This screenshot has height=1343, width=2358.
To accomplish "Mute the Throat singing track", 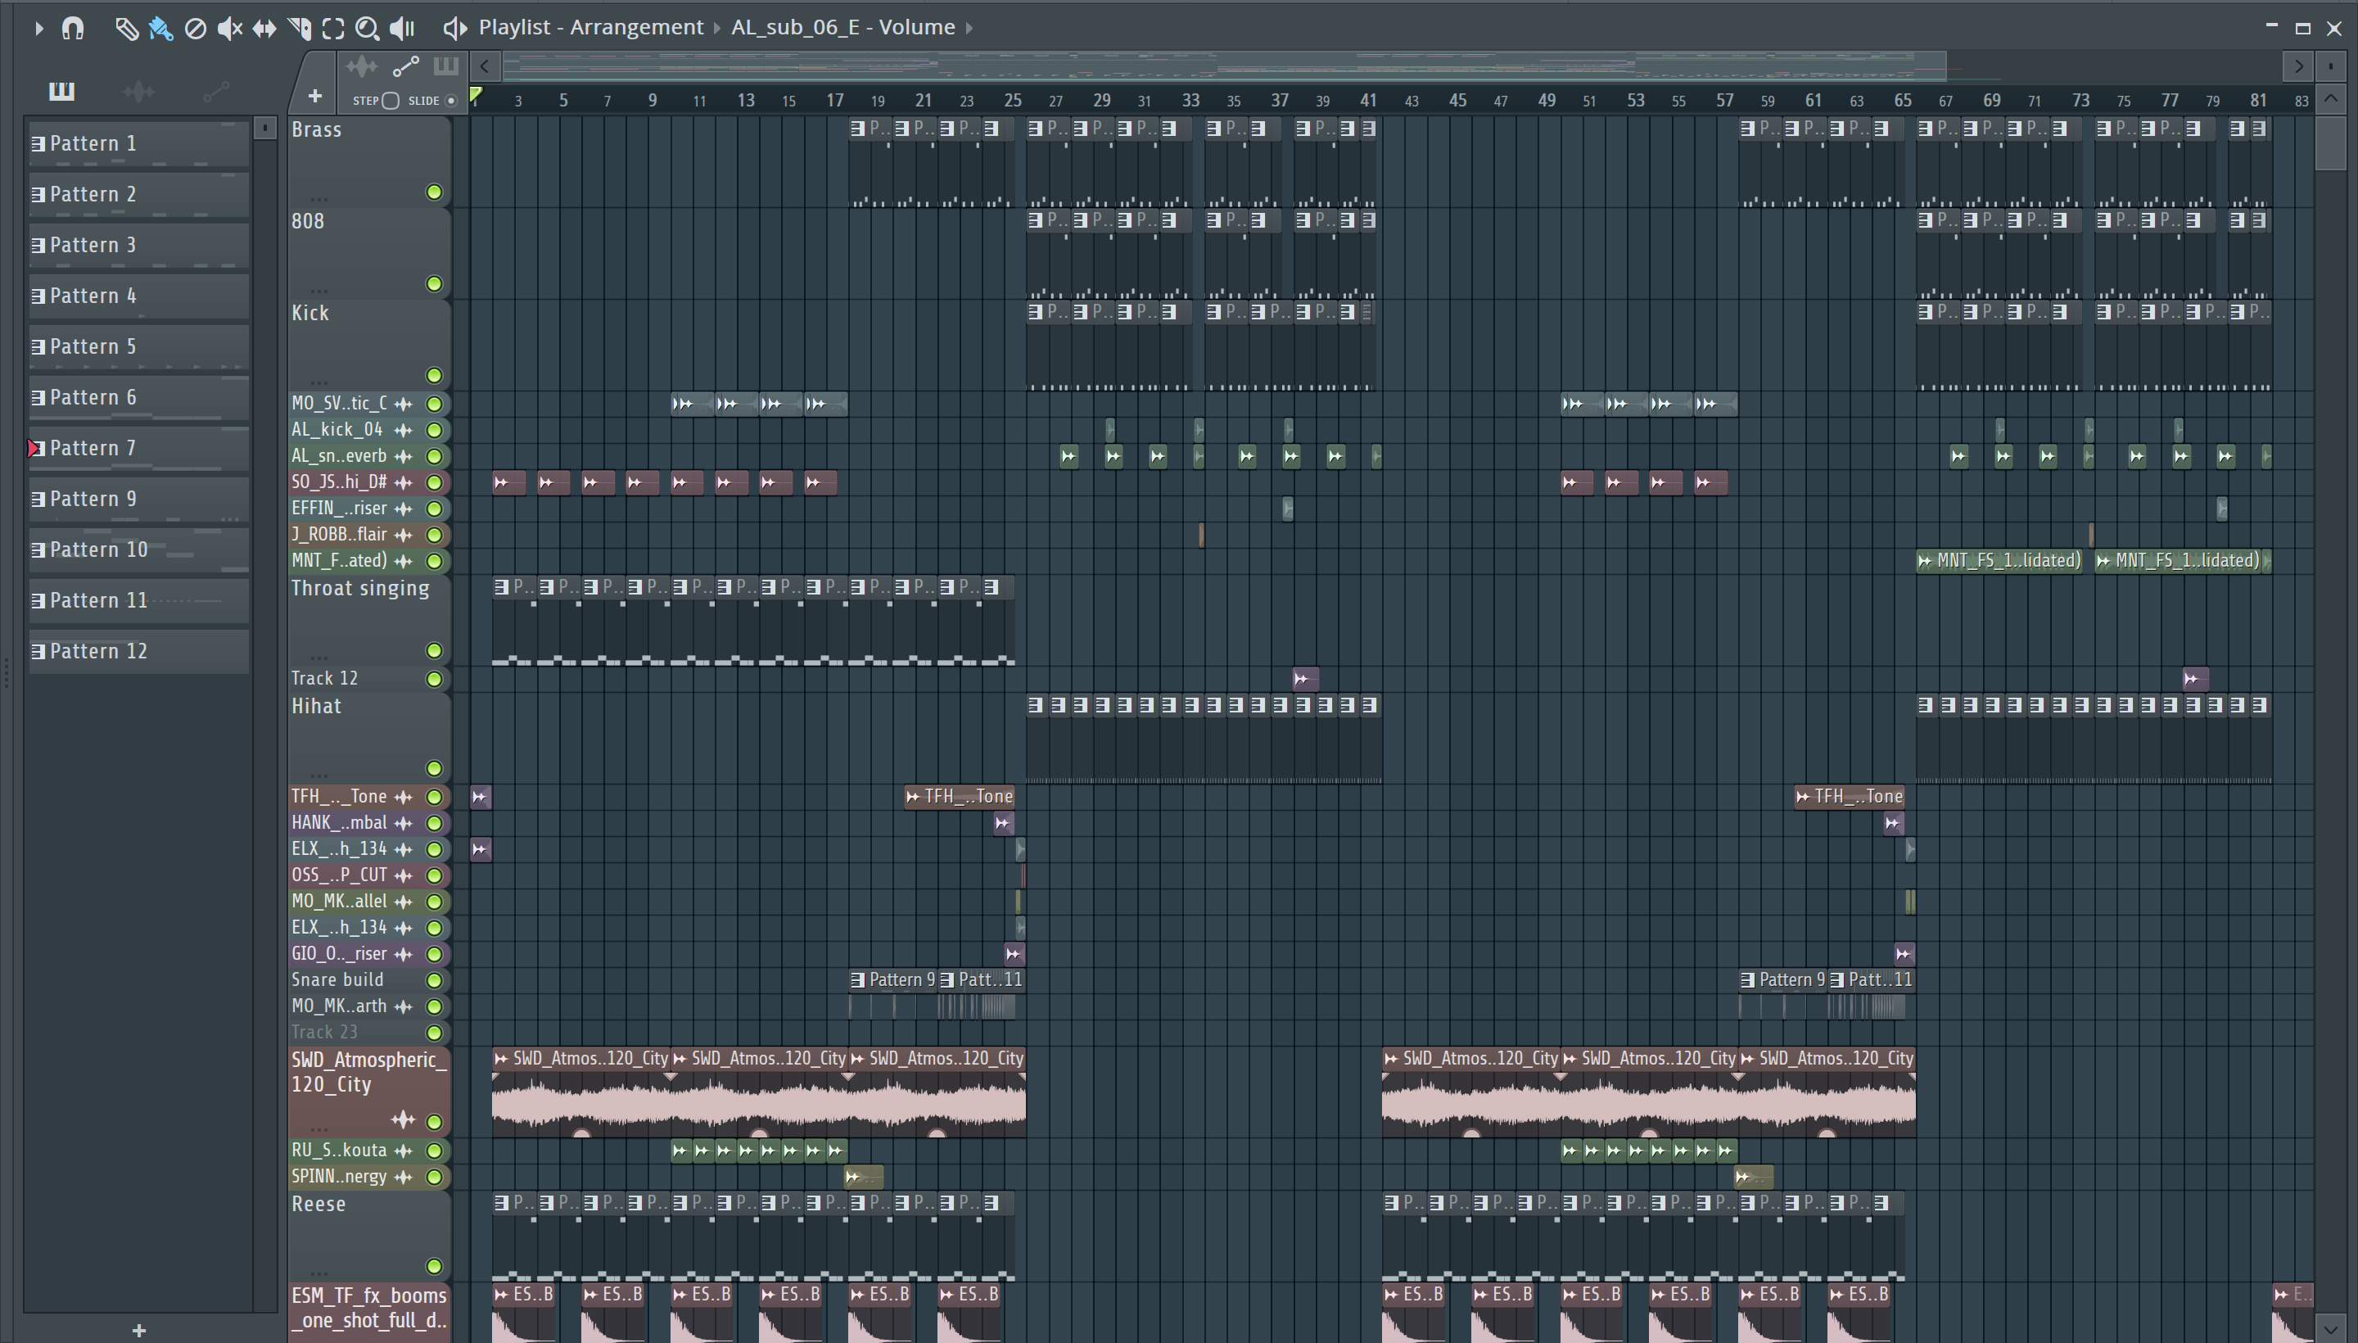I will (434, 650).
